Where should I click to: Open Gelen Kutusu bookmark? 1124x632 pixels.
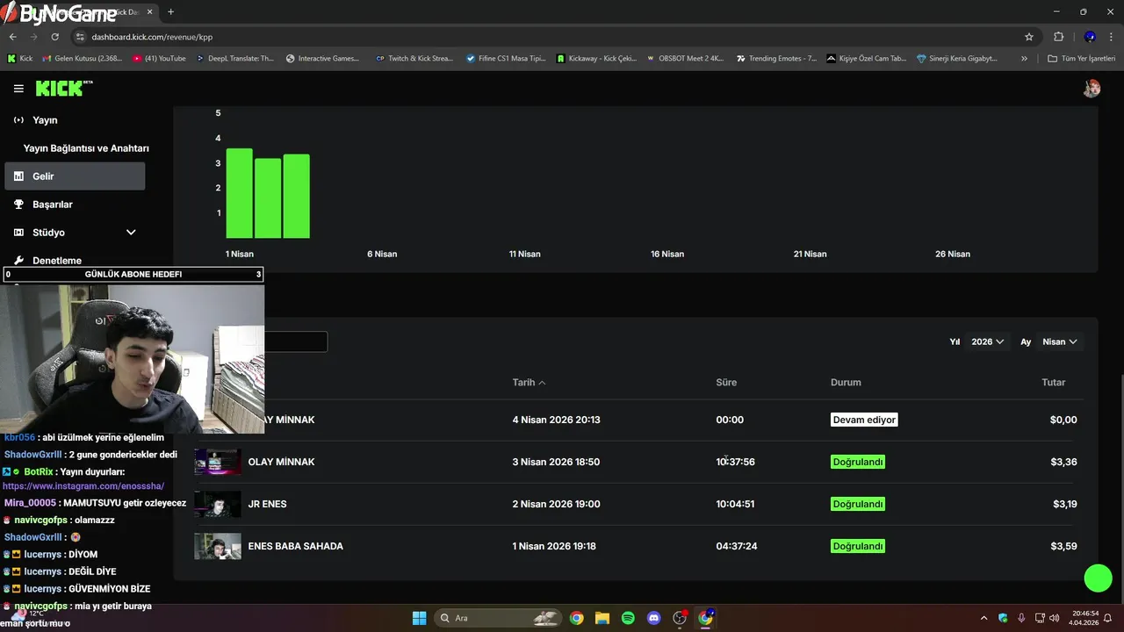82,59
